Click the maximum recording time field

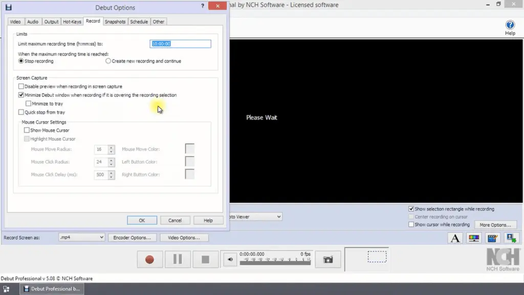(181, 44)
